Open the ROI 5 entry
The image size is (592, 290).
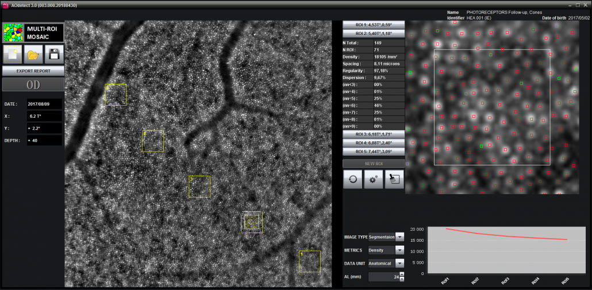(374, 152)
